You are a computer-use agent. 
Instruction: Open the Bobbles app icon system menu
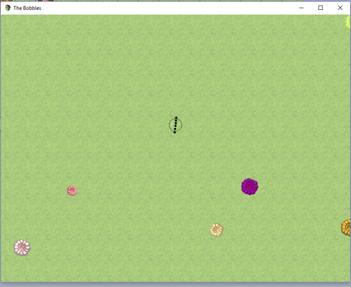click(x=8, y=8)
